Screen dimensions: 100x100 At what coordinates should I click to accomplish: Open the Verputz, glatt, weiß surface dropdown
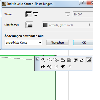click(68, 25)
